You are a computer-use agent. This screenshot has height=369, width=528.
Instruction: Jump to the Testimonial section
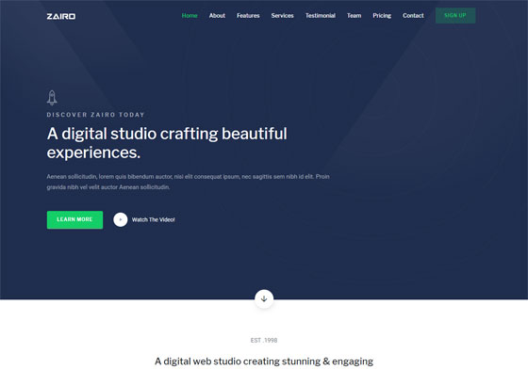[x=321, y=15]
